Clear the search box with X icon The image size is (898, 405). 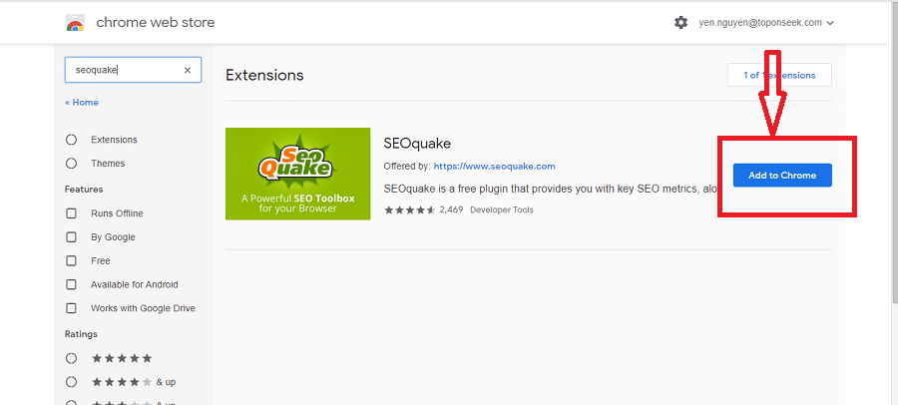click(x=188, y=70)
